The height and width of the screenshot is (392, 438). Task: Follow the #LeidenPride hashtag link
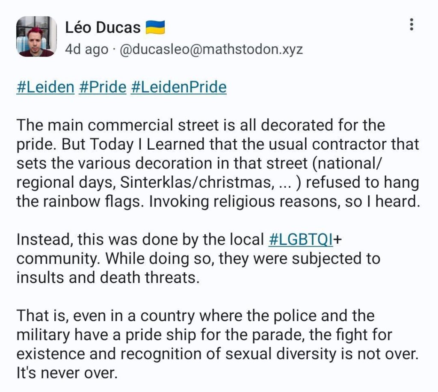click(x=179, y=87)
